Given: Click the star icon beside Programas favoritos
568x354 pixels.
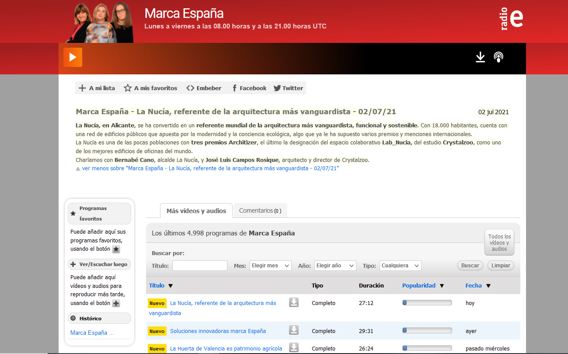Looking at the screenshot, I should click(73, 214).
